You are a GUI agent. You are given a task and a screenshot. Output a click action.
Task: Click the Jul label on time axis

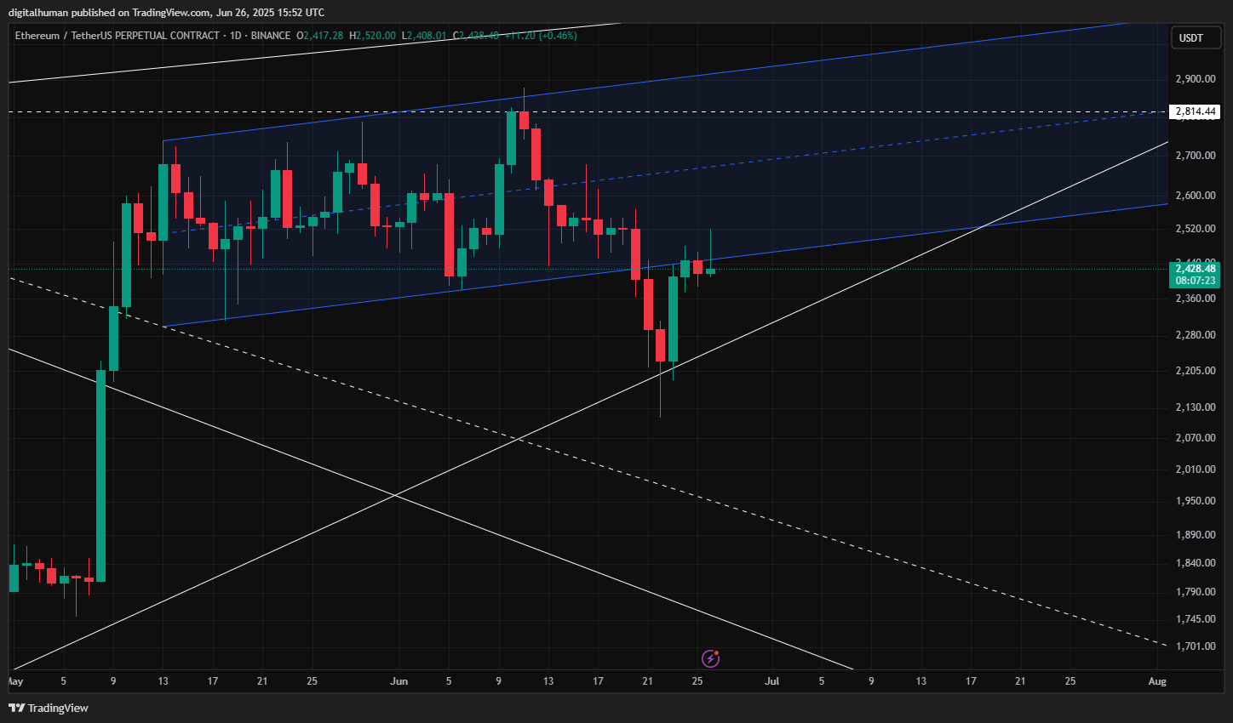(772, 681)
